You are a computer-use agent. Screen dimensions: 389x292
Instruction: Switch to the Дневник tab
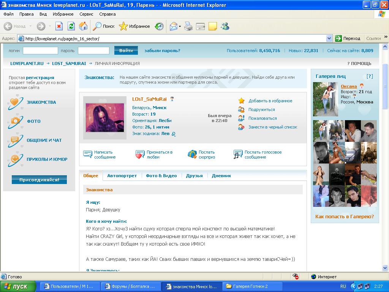coord(221,176)
